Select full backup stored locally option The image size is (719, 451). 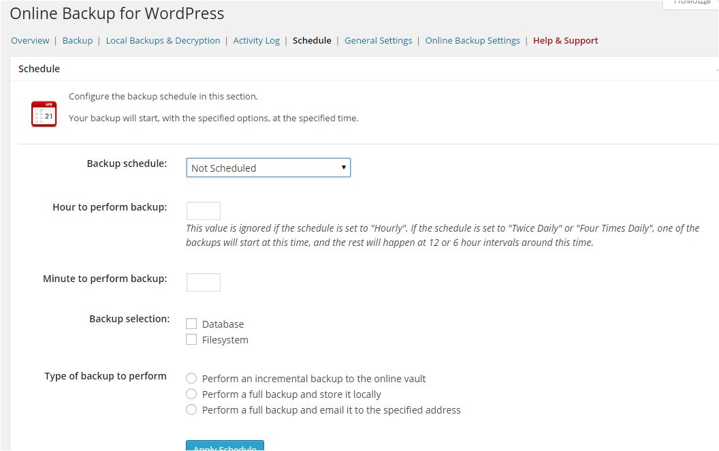tap(191, 394)
